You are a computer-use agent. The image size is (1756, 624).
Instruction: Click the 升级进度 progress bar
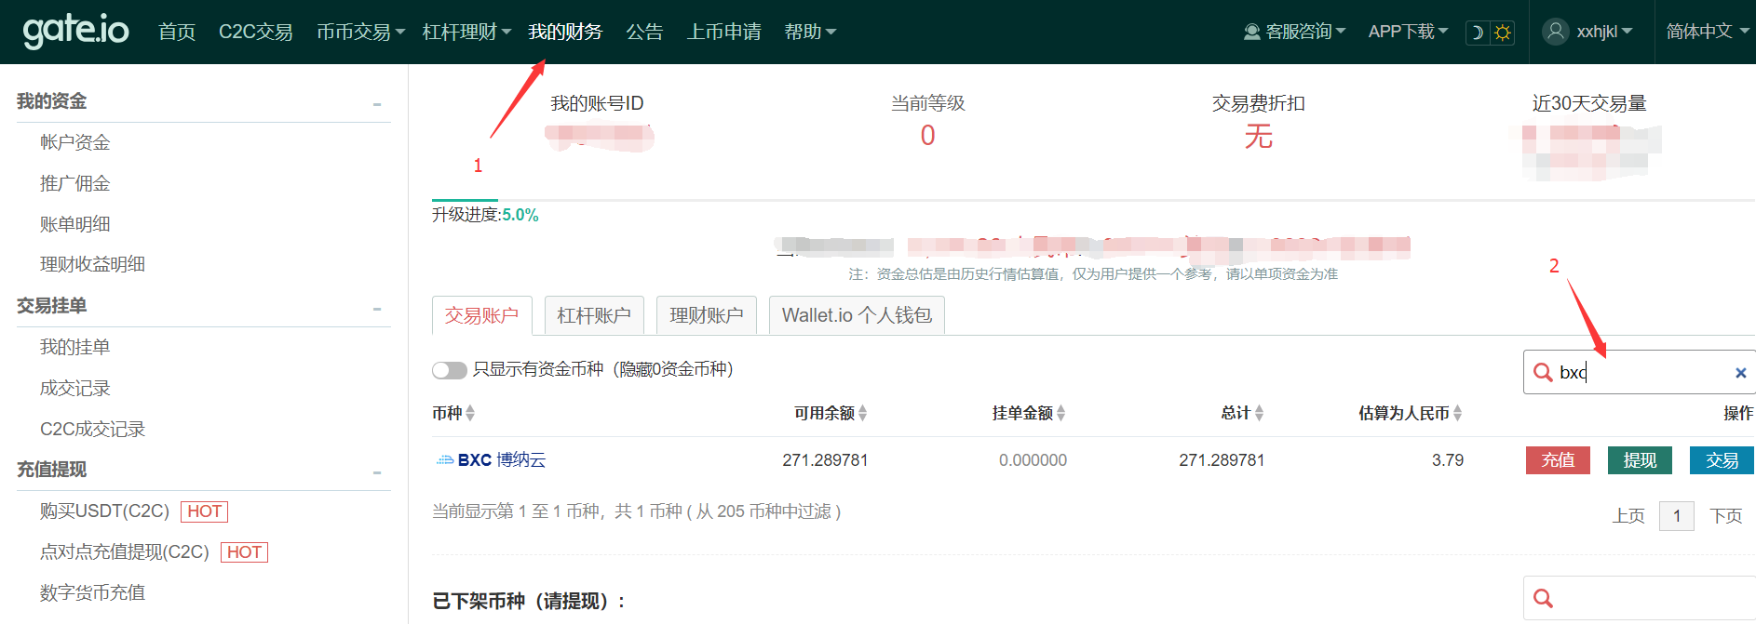(1093, 200)
